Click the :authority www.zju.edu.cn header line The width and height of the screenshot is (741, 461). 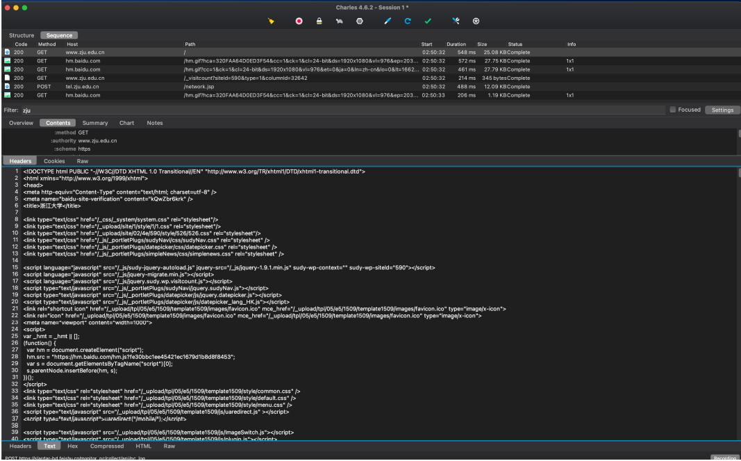pyautogui.click(x=83, y=141)
